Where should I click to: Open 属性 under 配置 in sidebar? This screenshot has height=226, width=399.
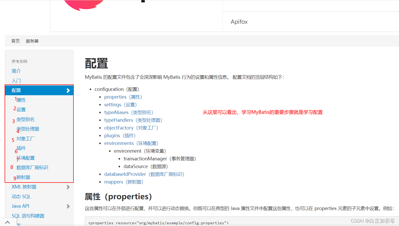[x=21, y=100]
